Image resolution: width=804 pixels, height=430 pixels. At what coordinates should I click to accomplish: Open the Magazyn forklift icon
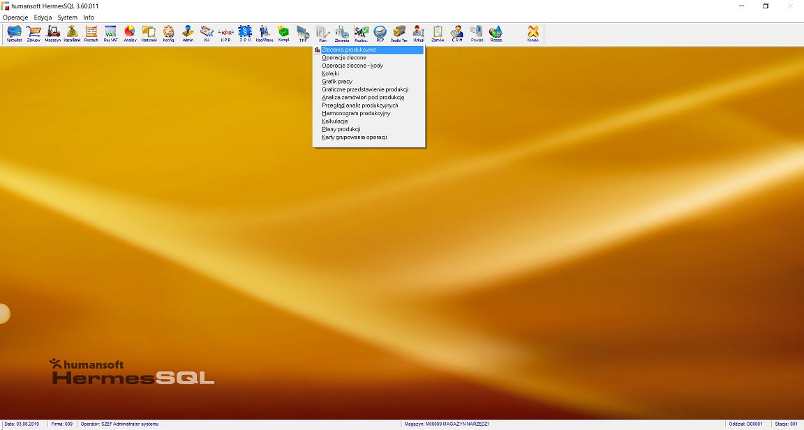click(x=53, y=34)
